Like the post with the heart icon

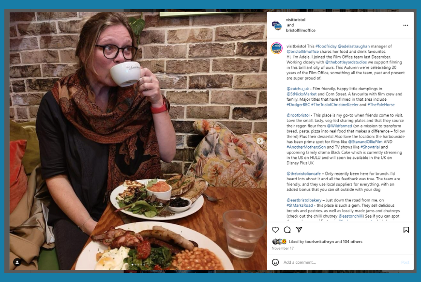(275, 230)
